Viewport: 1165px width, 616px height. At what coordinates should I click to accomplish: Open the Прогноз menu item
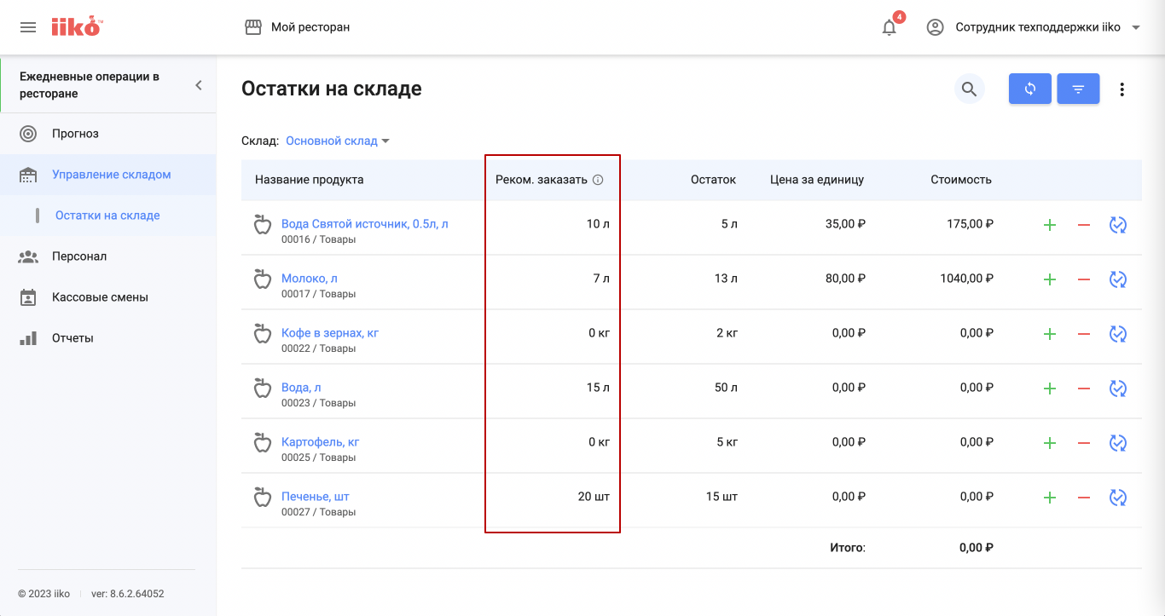75,134
